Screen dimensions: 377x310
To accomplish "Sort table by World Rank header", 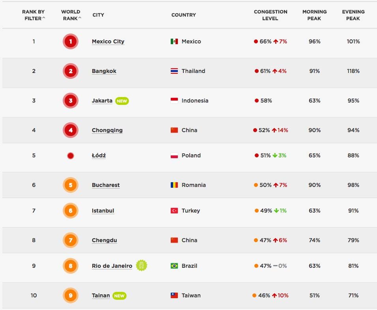I will (x=71, y=15).
